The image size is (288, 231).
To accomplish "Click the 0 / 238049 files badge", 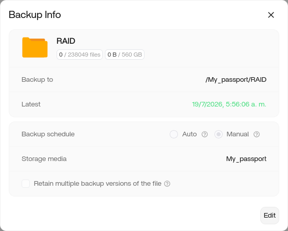I will tap(80, 55).
